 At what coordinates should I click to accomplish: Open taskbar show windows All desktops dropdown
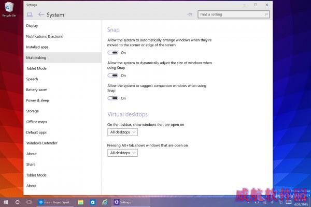pyautogui.click(x=122, y=132)
